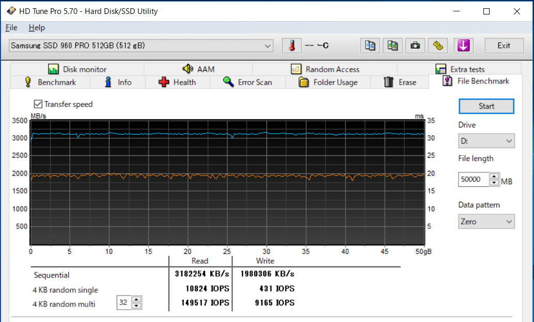Increase file length with up arrow
The image size is (534, 322).
pyautogui.click(x=494, y=176)
